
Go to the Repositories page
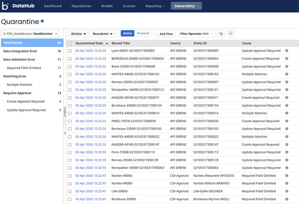pyautogui.click(x=81, y=6)
